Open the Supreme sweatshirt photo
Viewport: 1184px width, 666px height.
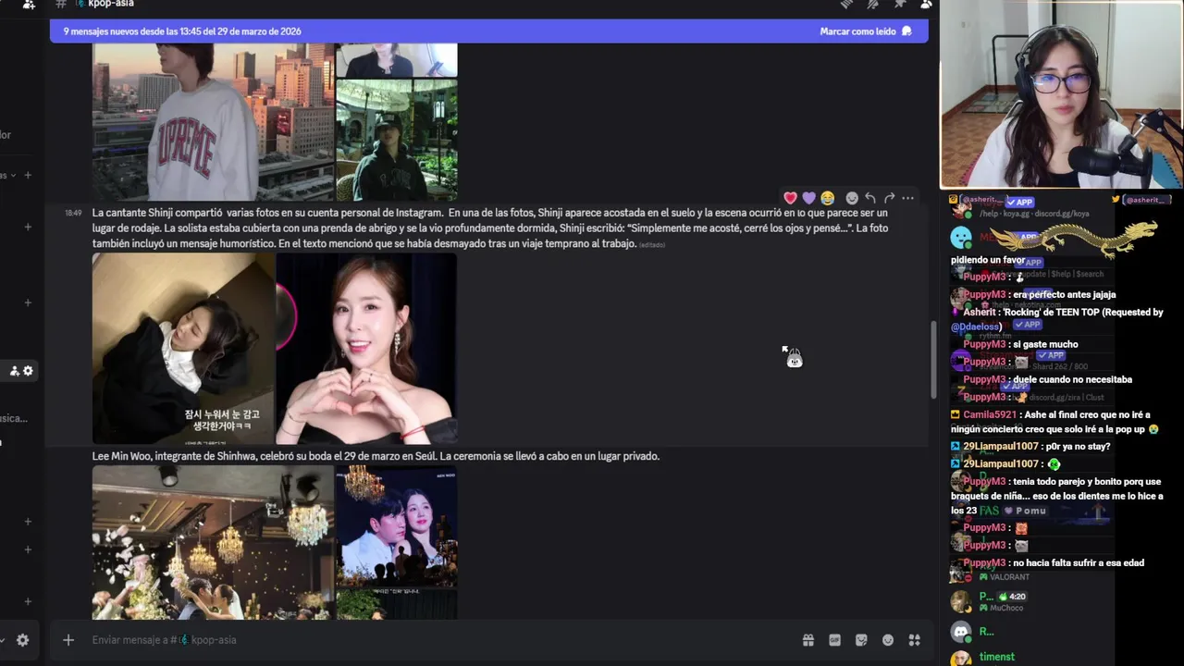pyautogui.click(x=213, y=122)
